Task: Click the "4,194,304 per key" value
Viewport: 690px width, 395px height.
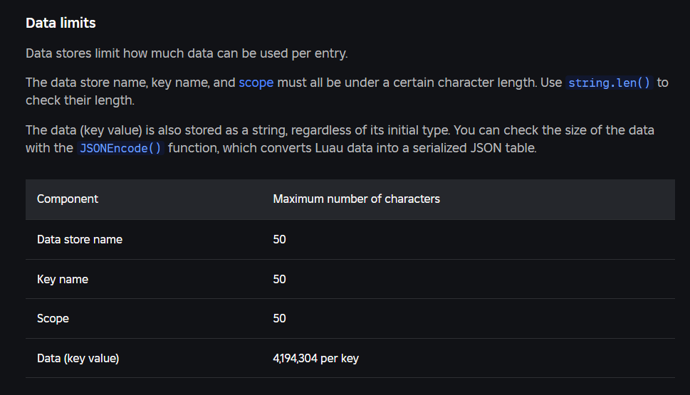Action: coord(316,359)
